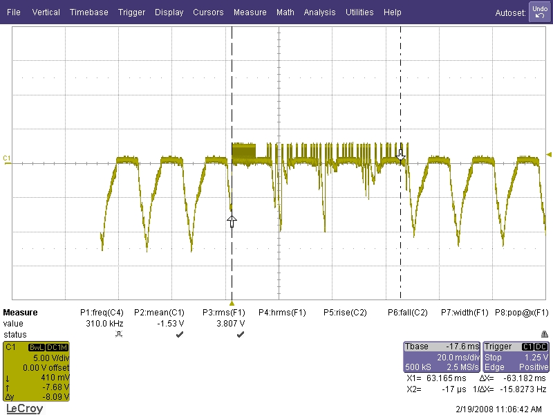Click the lower cursor arrow on the waveform
Image resolution: width=553 pixels, height=415 pixels.
(x=232, y=221)
